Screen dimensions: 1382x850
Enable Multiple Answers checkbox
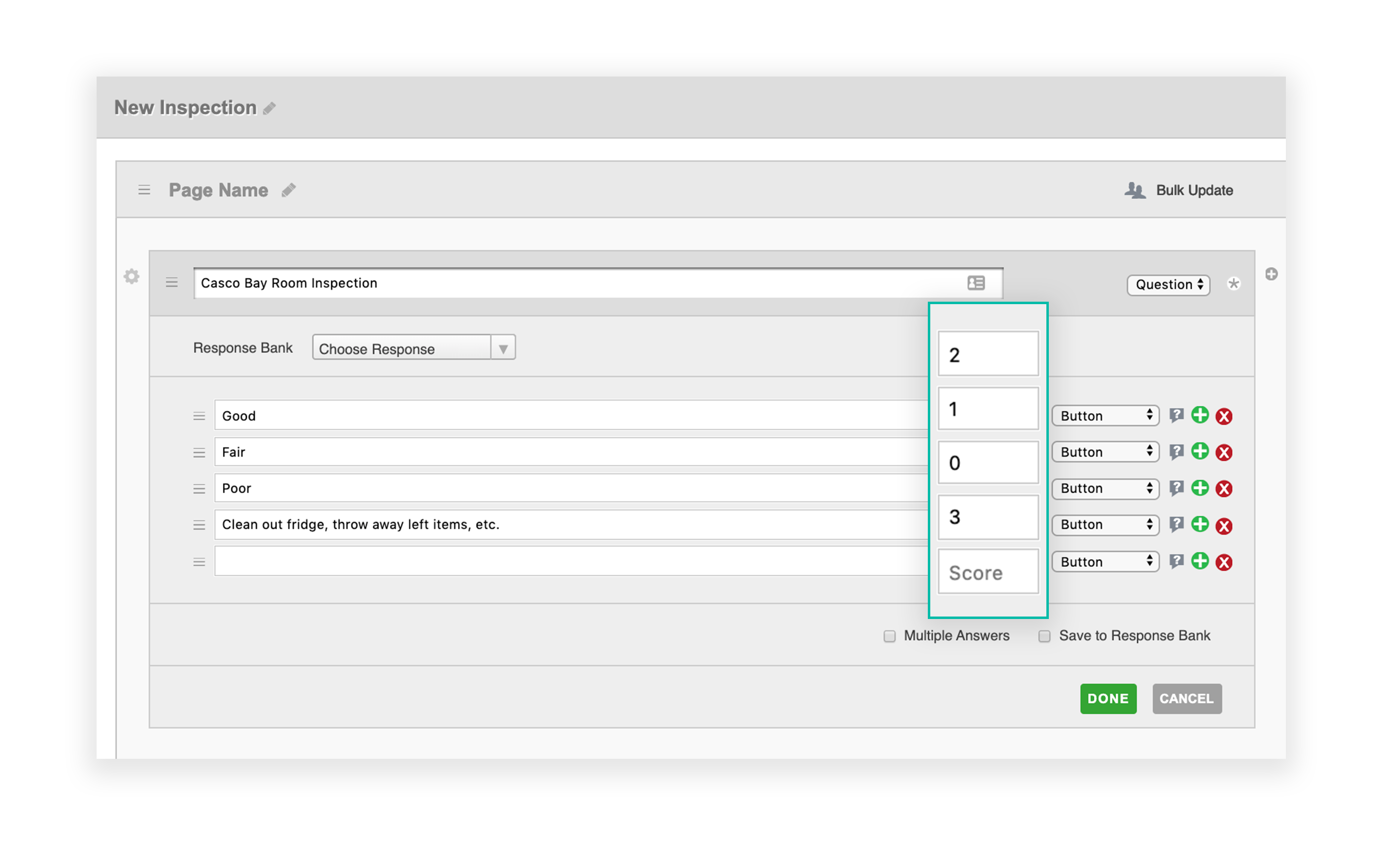(889, 636)
